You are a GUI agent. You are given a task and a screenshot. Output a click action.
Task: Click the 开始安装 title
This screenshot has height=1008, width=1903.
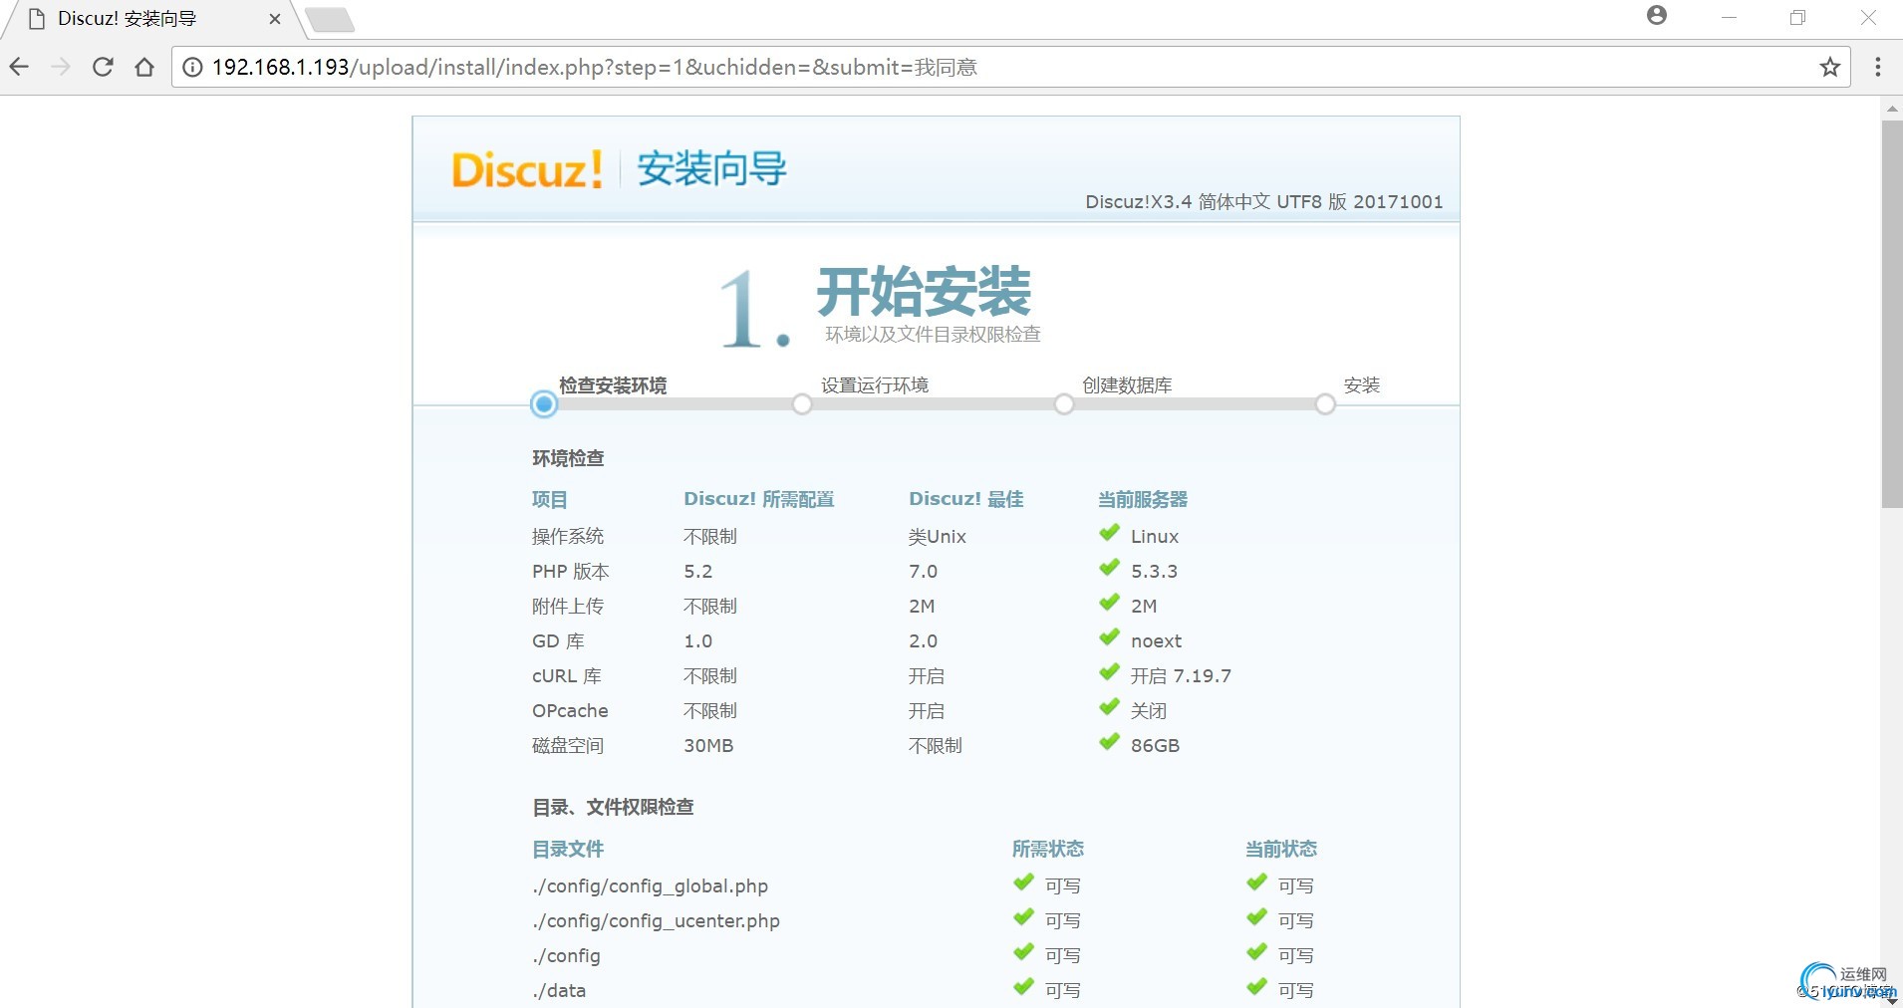(x=924, y=292)
